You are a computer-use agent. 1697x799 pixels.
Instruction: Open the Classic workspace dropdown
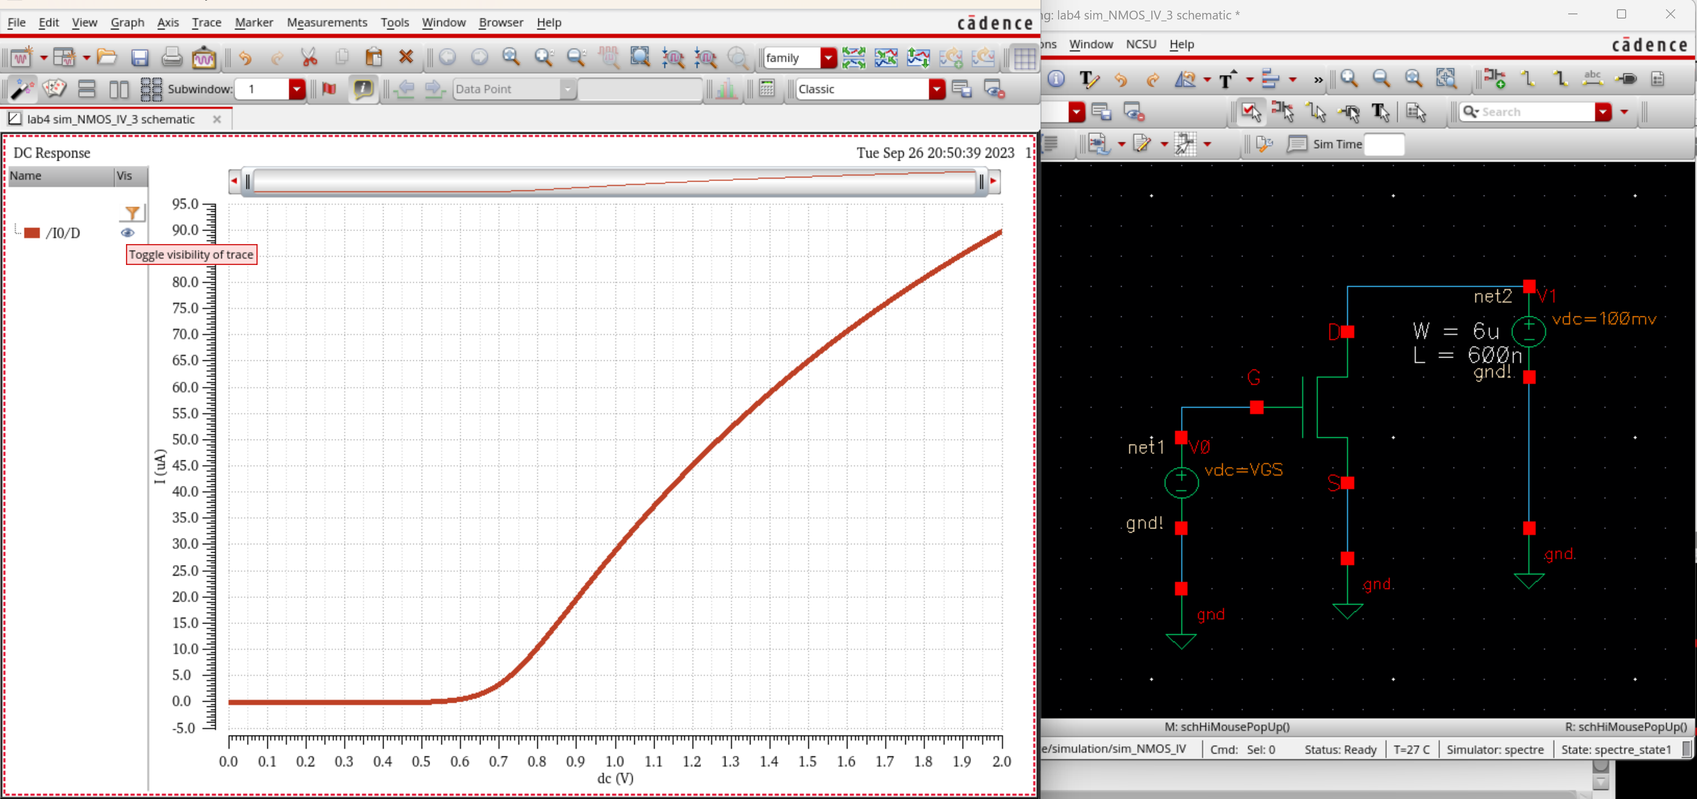pos(936,89)
